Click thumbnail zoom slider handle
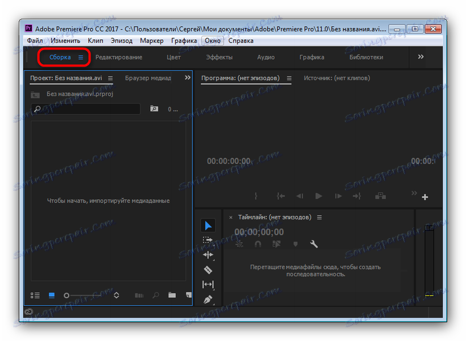466x341 pixels. 67,296
